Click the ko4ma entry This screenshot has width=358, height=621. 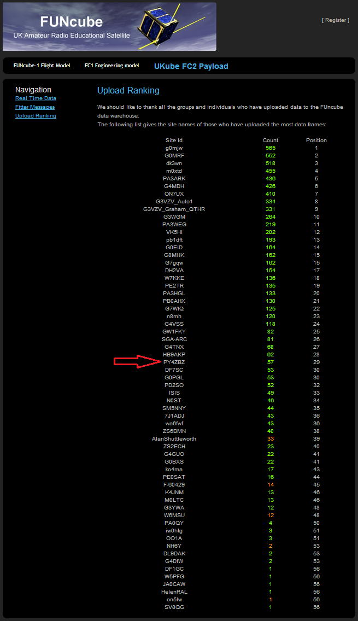174,470
